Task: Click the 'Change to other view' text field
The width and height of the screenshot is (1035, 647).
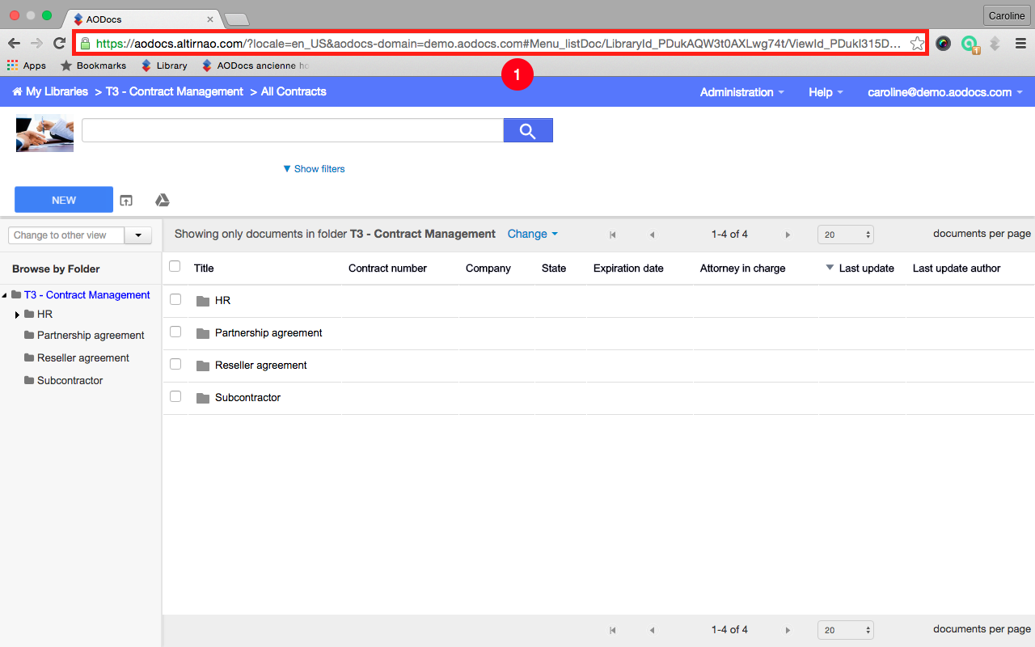Action: [x=66, y=235]
